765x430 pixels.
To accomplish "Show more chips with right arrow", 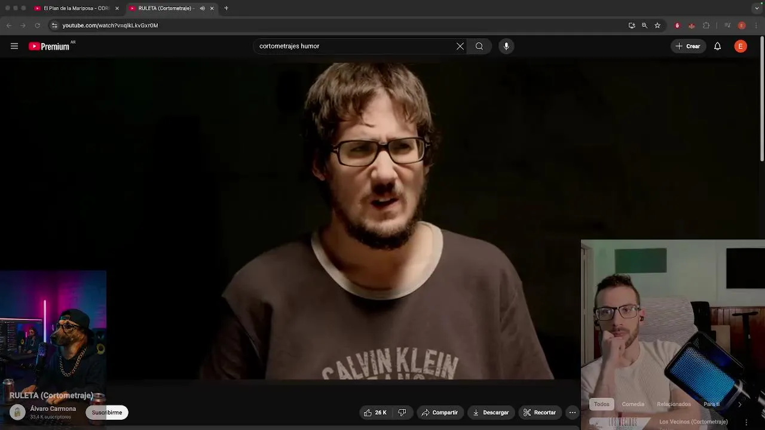I will tap(739, 404).
